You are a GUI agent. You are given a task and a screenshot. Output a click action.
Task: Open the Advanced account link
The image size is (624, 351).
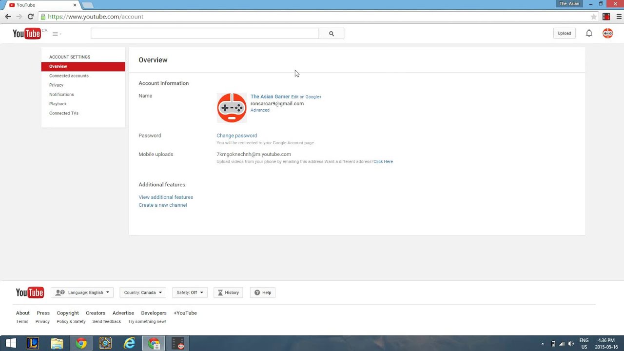pyautogui.click(x=260, y=110)
